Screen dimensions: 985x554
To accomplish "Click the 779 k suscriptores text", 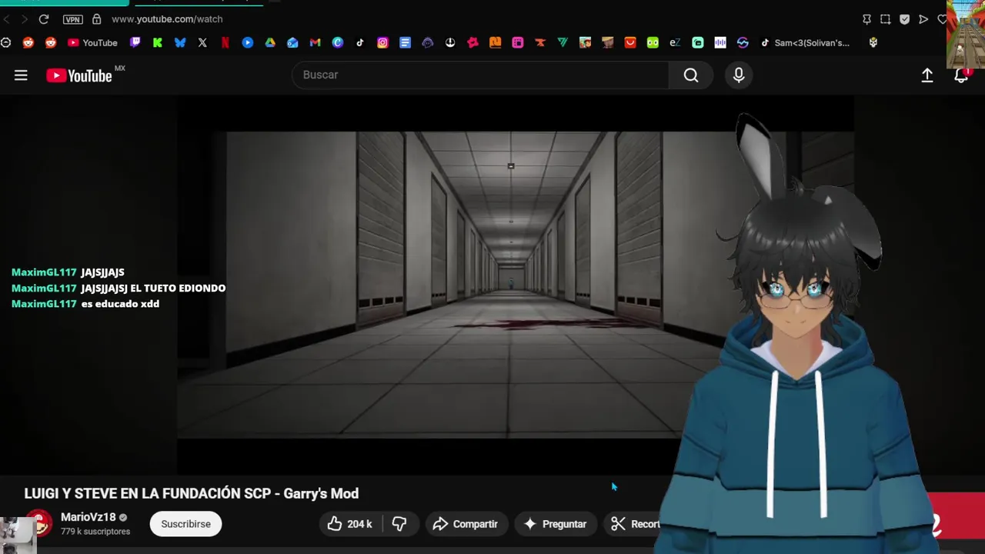I will coord(95,532).
